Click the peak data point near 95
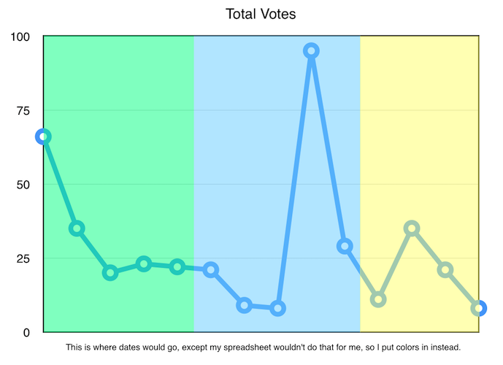The height and width of the screenshot is (365, 503). [312, 51]
